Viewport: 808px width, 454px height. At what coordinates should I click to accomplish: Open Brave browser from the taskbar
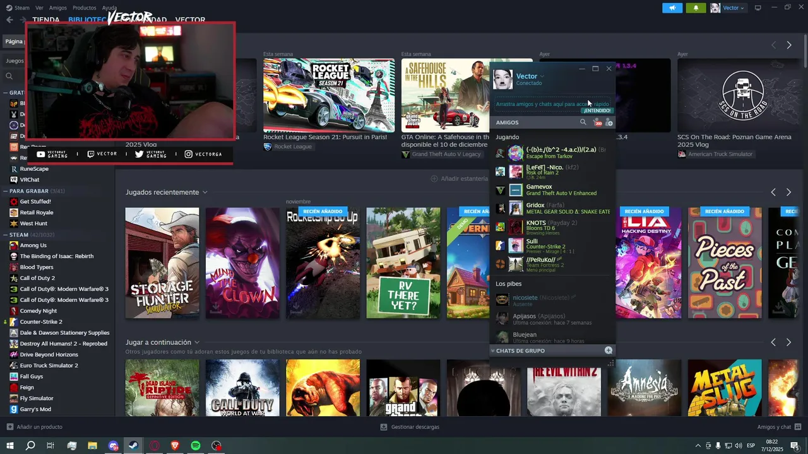175,446
